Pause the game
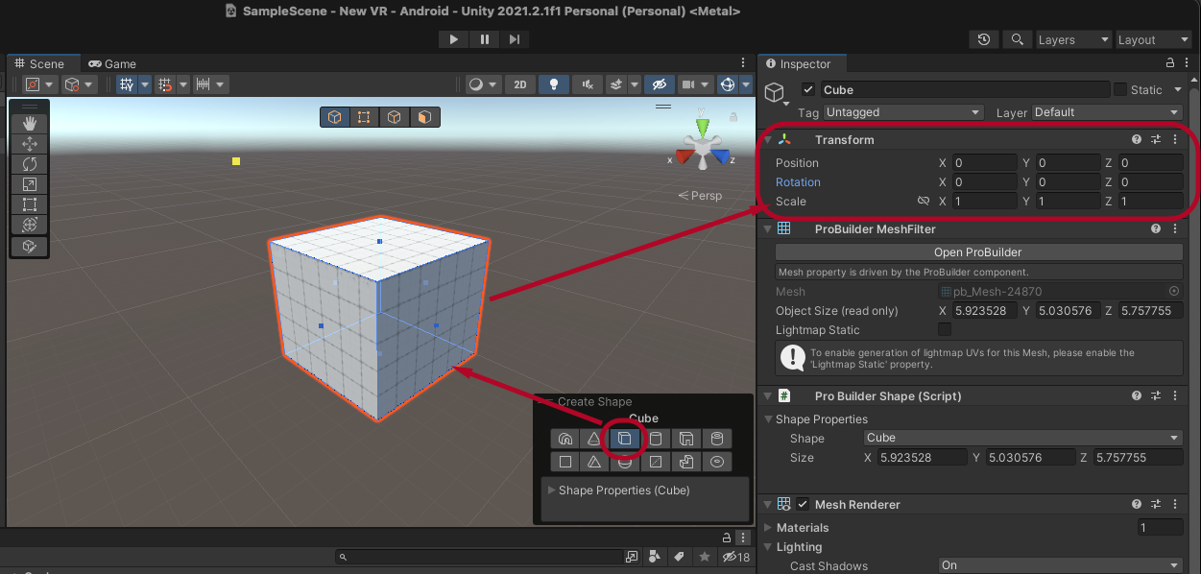The image size is (1201, 574). [484, 39]
